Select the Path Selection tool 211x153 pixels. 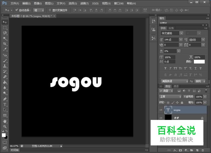[x=5, y=110]
